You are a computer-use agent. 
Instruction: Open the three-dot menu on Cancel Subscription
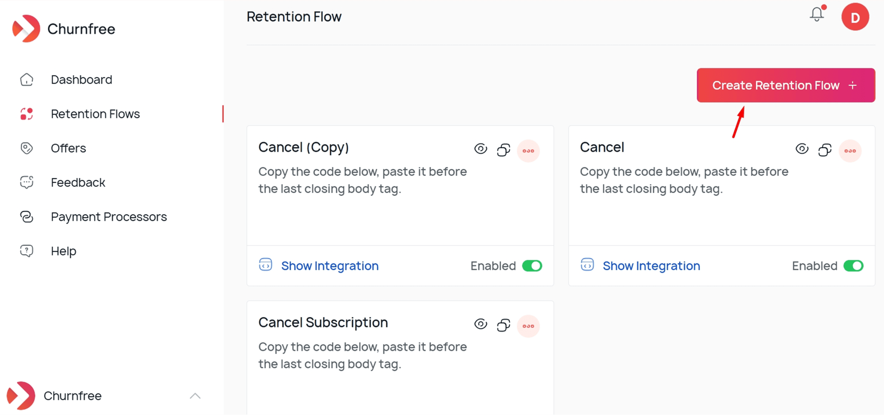528,326
